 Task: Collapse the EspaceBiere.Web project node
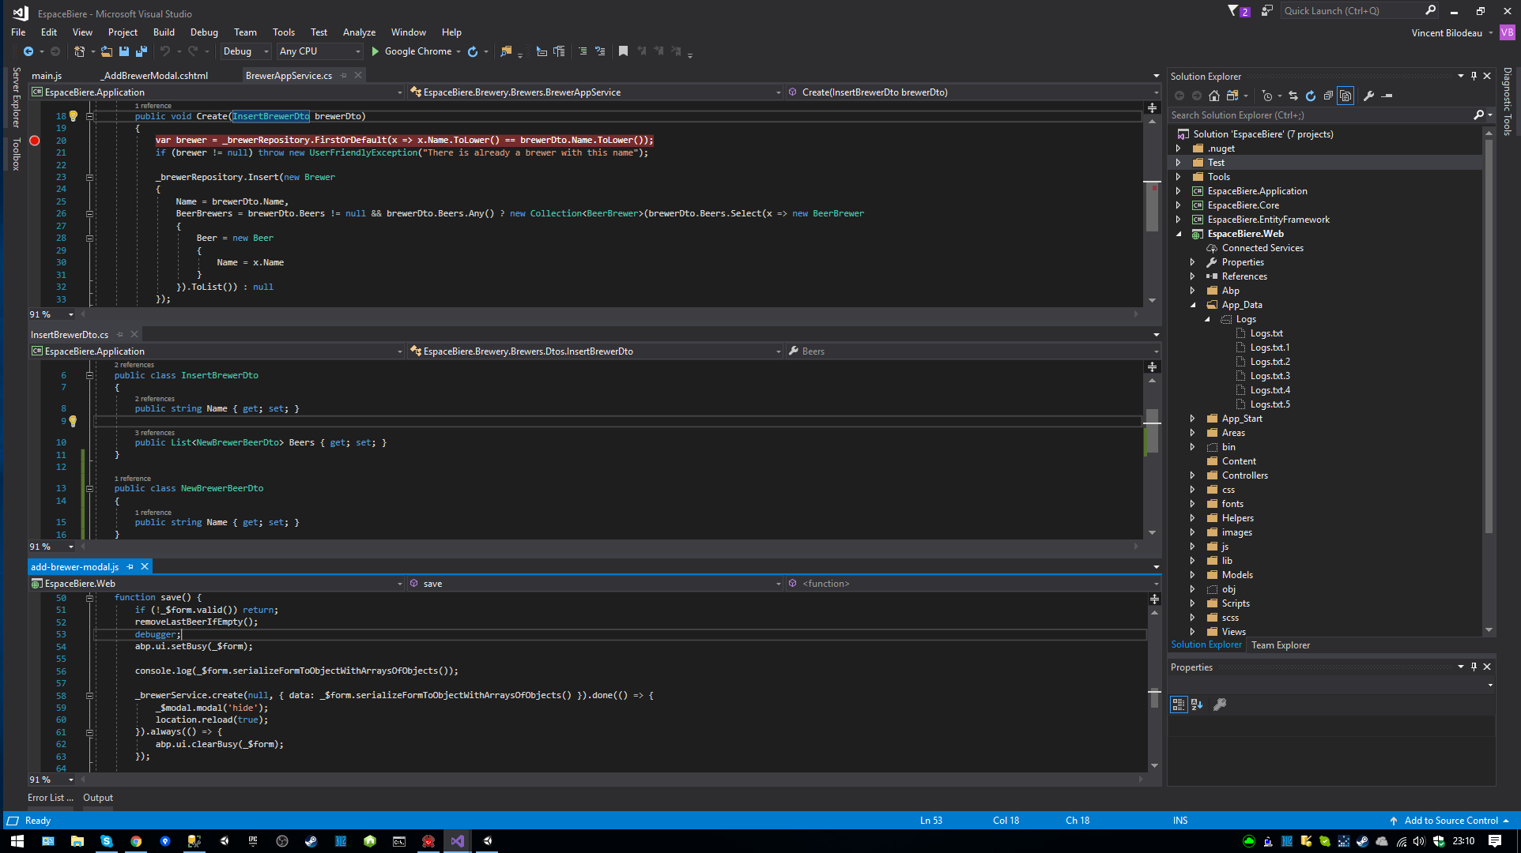pyautogui.click(x=1179, y=234)
